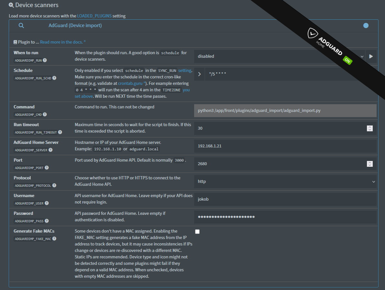Click the Run timeout field showing 30
Viewport: 385px width, 290px height.
click(285, 128)
